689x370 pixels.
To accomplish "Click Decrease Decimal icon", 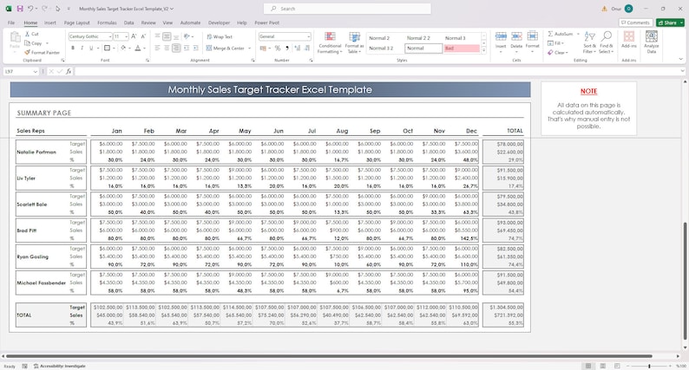I will pos(306,48).
